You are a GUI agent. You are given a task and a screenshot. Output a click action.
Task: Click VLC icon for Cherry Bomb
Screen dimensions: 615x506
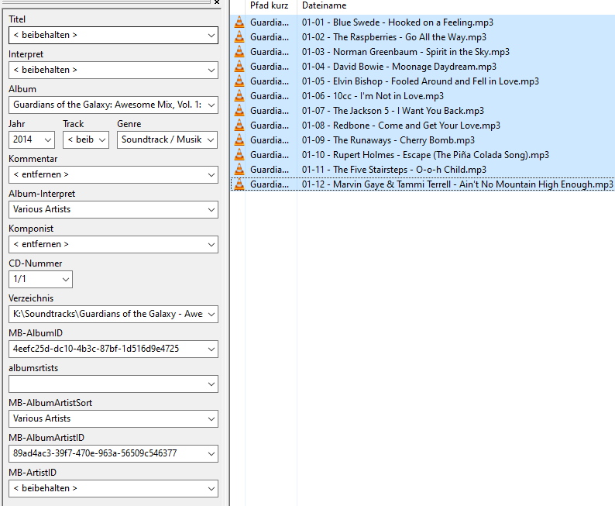(x=239, y=140)
